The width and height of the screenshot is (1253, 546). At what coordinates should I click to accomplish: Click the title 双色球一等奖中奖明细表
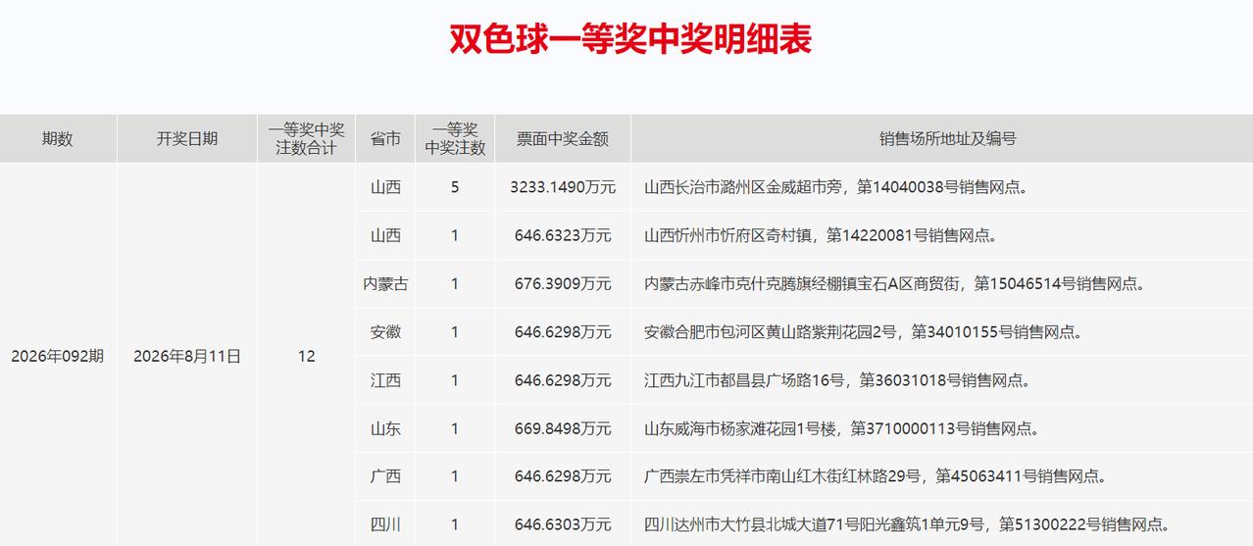point(630,39)
